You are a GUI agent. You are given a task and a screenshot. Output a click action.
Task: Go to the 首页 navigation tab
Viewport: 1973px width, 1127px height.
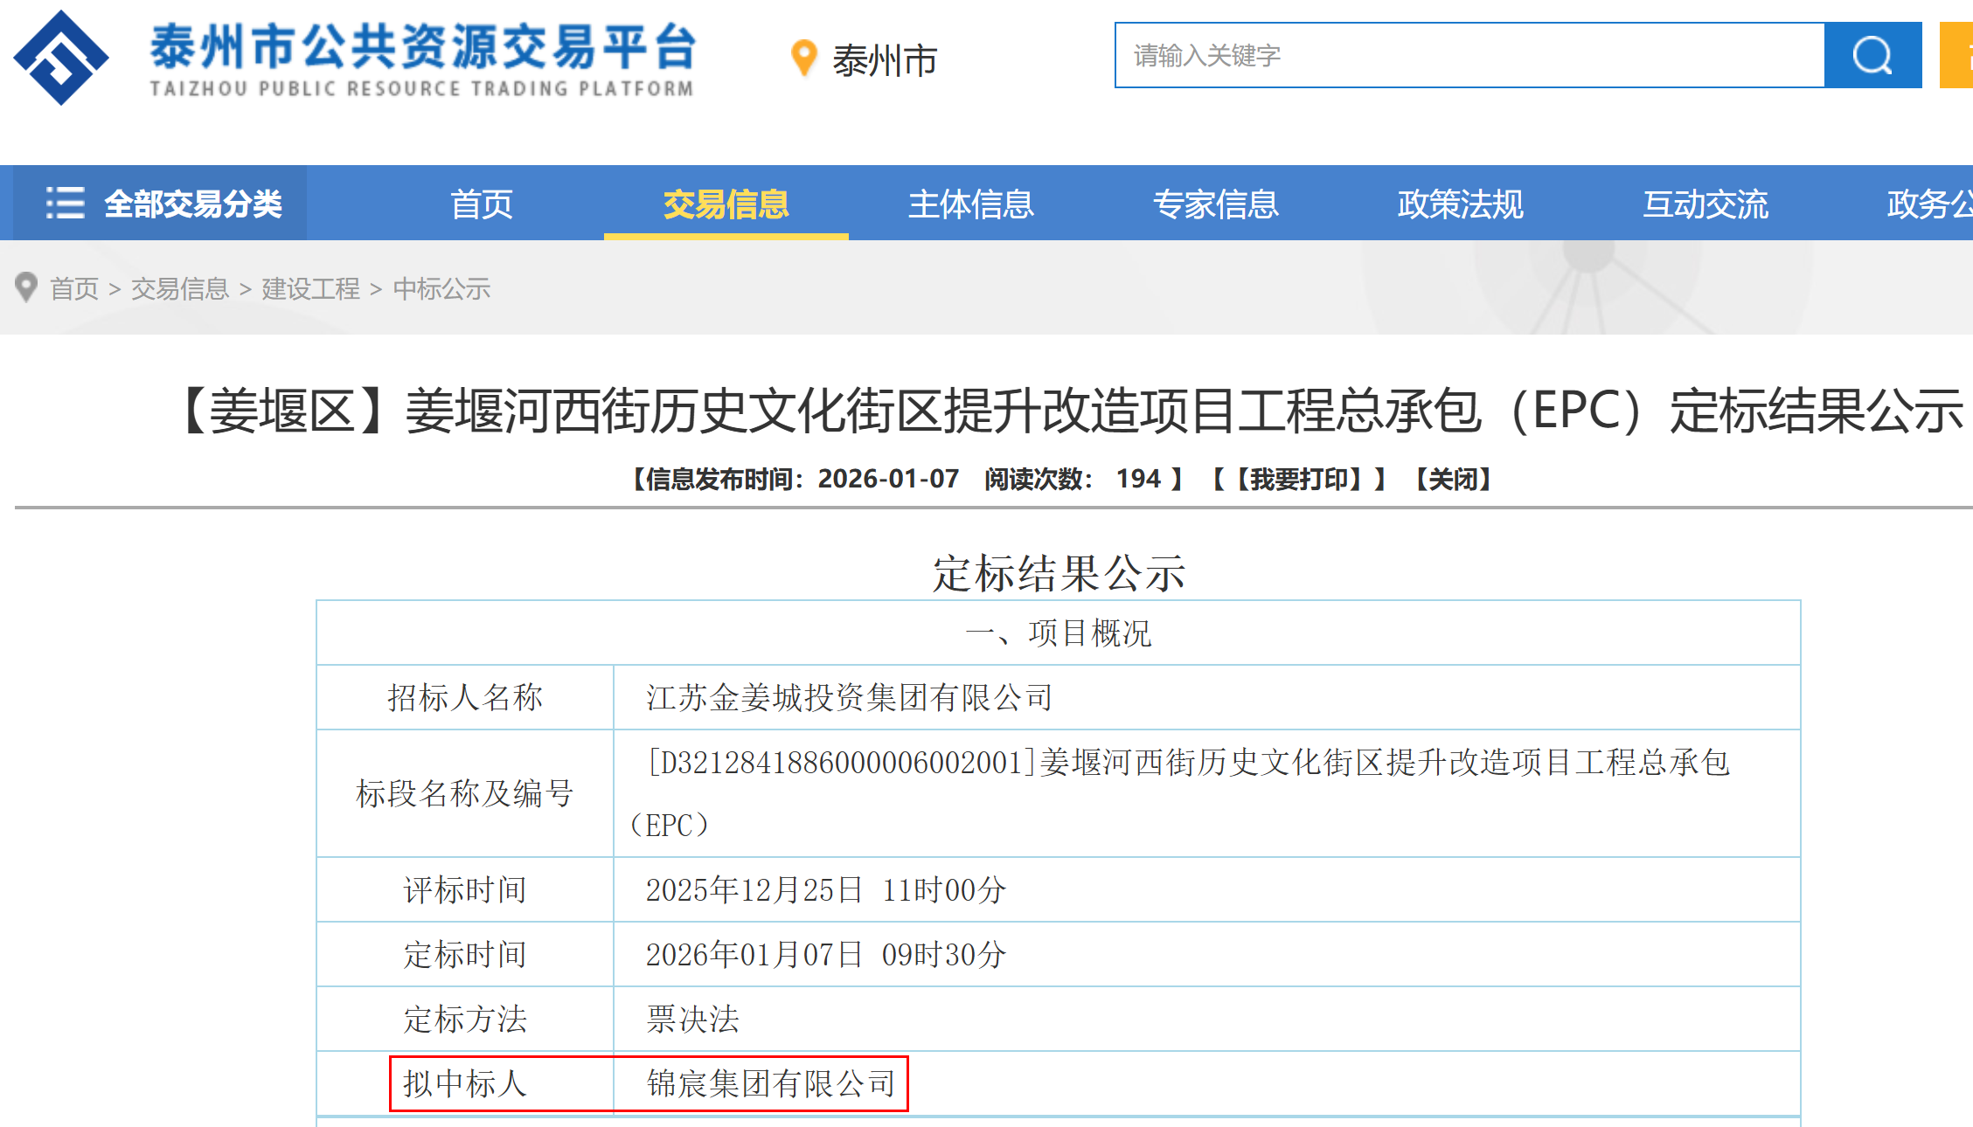click(x=482, y=204)
